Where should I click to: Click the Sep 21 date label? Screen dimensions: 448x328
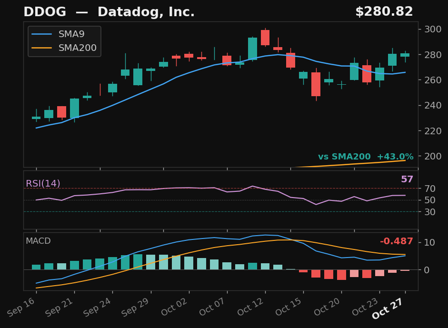point(60,307)
